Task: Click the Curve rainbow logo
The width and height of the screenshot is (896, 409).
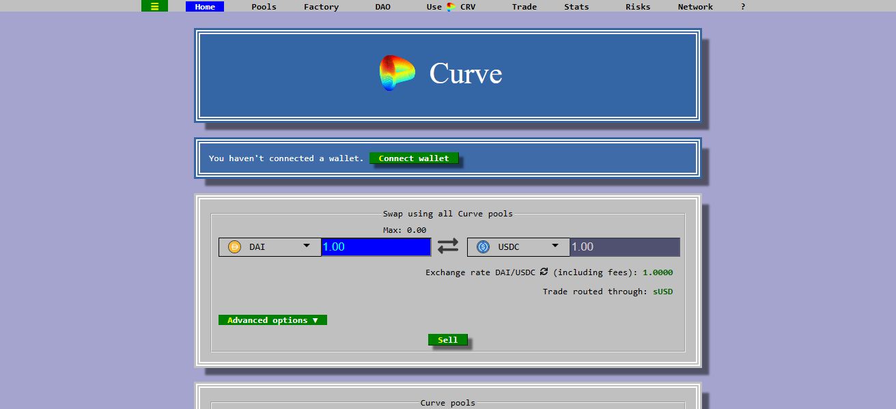Action: point(397,73)
